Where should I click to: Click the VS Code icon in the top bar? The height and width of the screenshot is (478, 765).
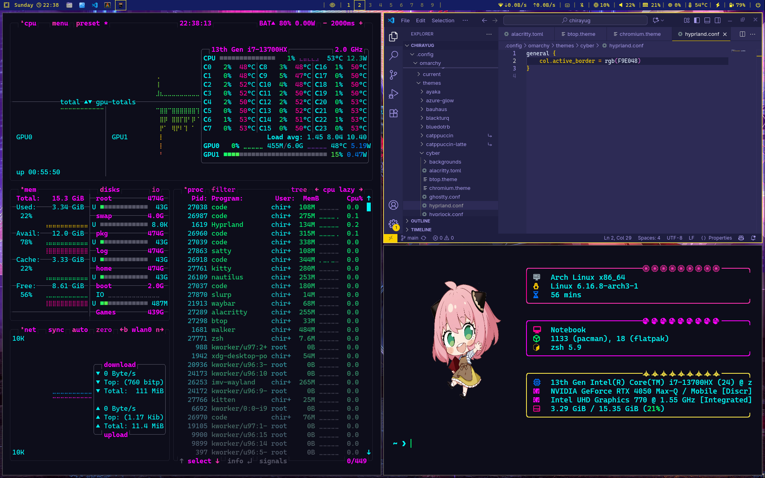tap(95, 5)
